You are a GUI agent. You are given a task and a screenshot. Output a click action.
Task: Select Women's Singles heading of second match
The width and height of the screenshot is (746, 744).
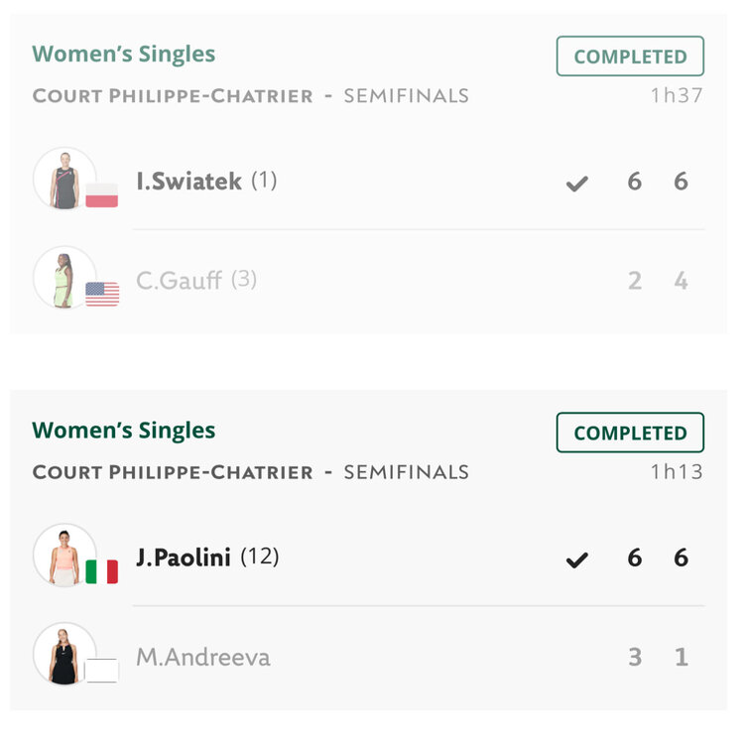[x=124, y=431]
